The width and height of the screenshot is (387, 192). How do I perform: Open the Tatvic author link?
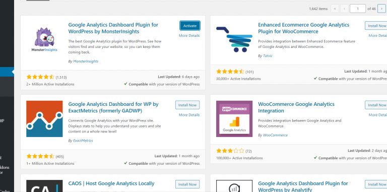tap(268, 56)
